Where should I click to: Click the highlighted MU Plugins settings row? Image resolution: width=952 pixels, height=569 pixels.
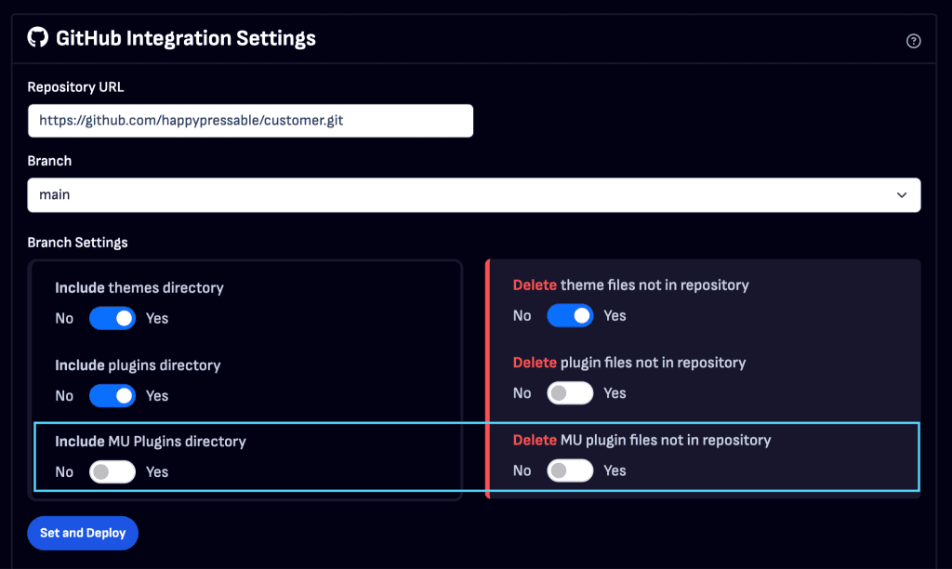[245, 456]
